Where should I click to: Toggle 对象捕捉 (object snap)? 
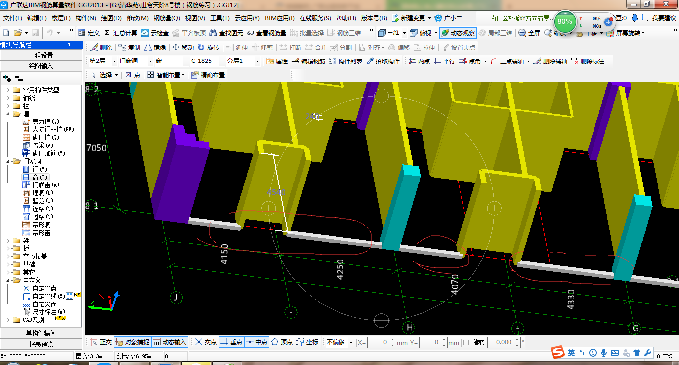click(x=132, y=342)
